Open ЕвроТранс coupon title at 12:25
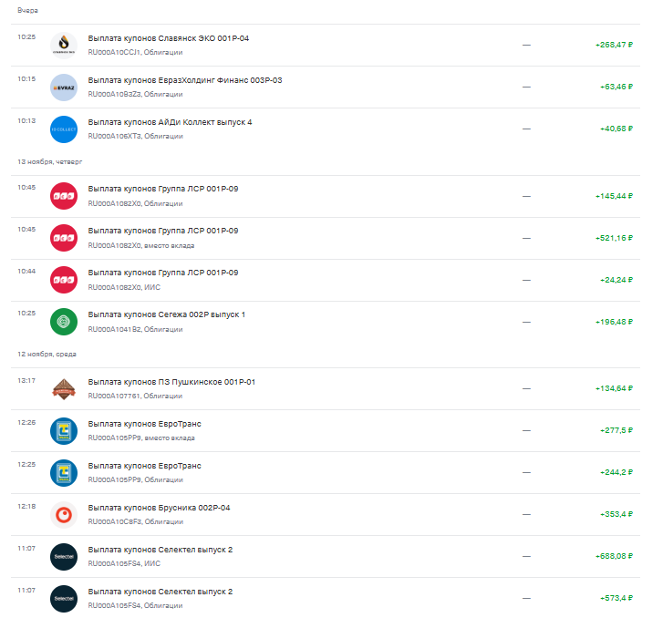The height and width of the screenshot is (618, 663). tap(144, 466)
